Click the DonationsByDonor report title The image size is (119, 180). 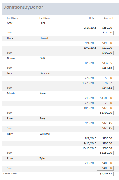(x=23, y=7)
